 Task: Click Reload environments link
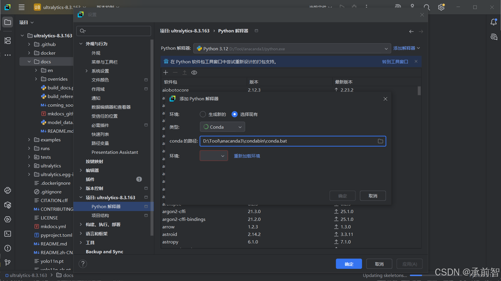[247, 156]
